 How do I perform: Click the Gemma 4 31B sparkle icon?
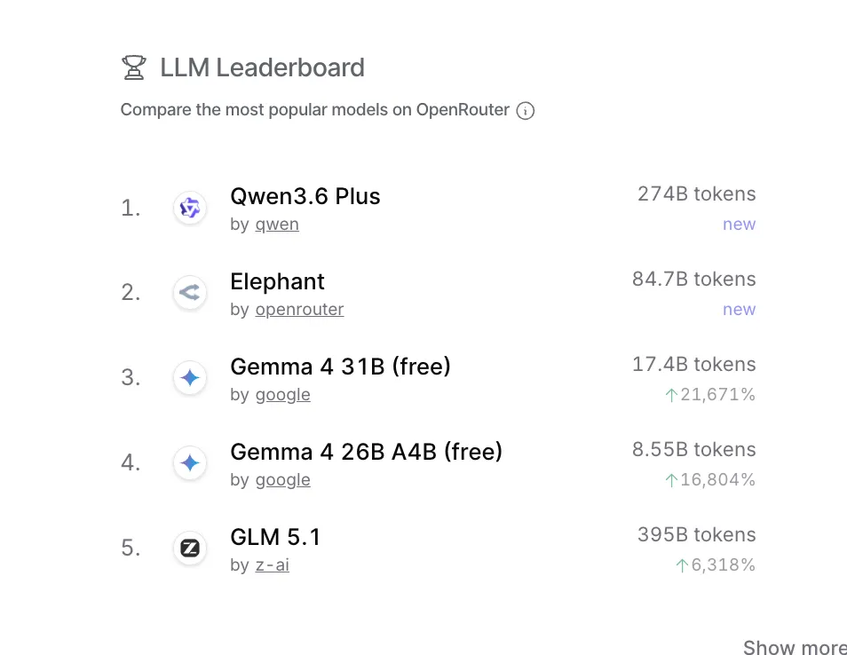[190, 378]
